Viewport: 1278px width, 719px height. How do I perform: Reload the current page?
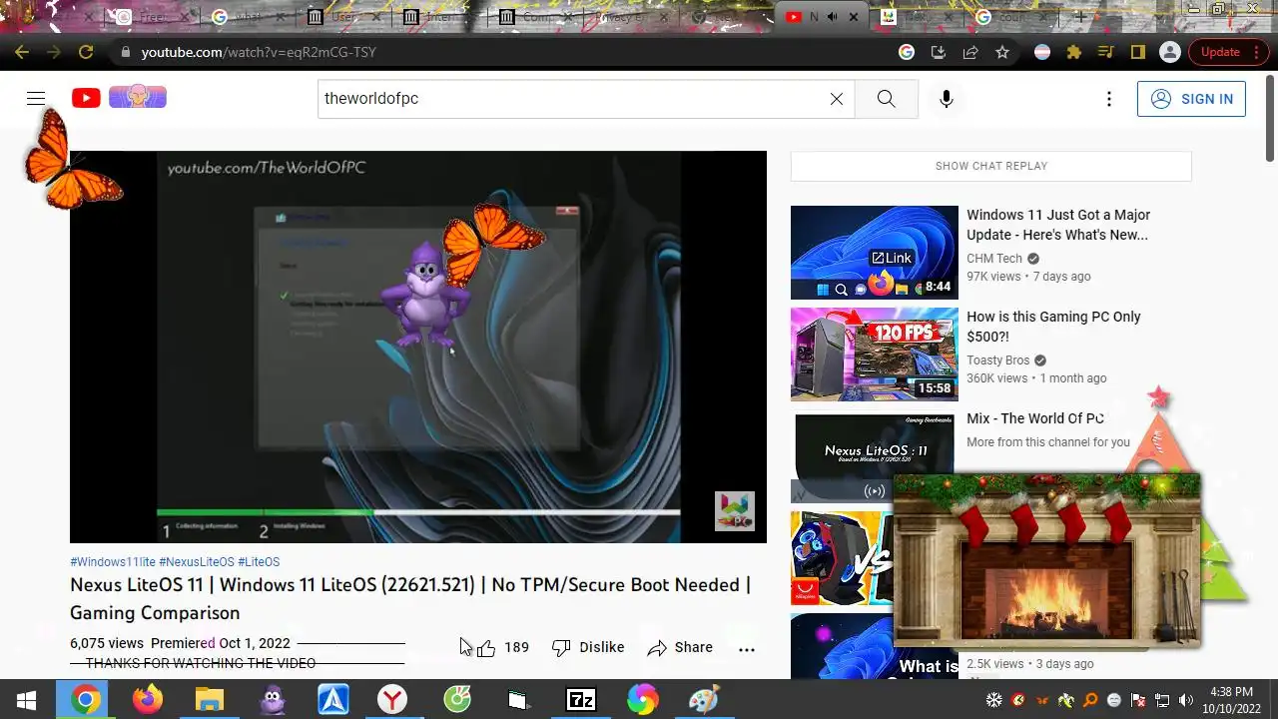click(86, 52)
